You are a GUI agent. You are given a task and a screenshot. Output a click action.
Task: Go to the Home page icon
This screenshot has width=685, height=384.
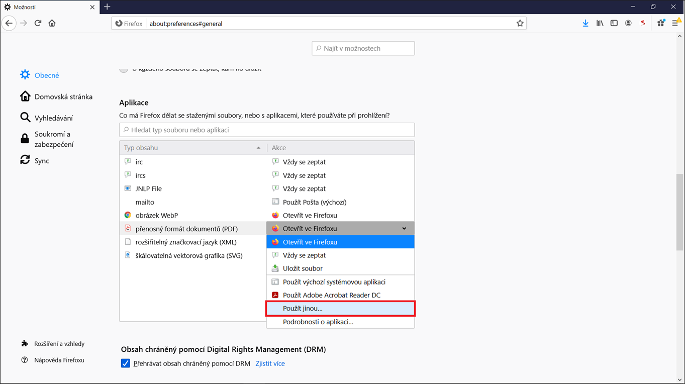tap(52, 23)
